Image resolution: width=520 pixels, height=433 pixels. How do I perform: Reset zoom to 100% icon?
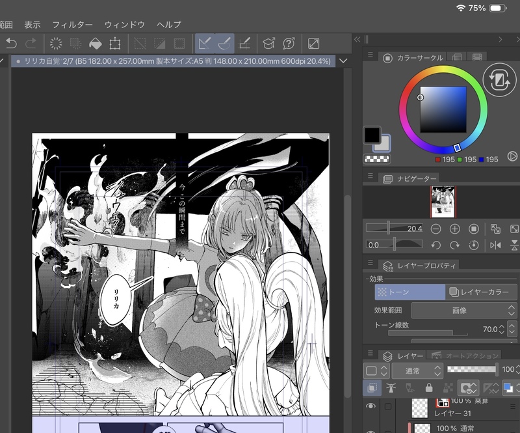pos(474,229)
